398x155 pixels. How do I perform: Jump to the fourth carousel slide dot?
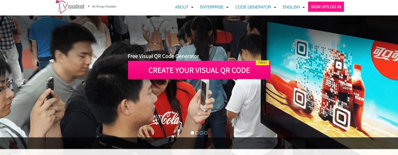click(x=206, y=133)
